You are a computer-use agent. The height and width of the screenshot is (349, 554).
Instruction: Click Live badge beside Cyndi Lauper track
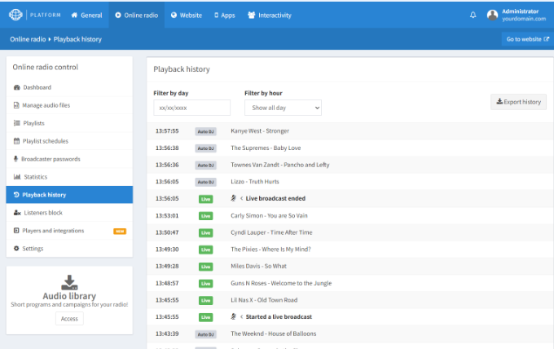[x=205, y=233]
